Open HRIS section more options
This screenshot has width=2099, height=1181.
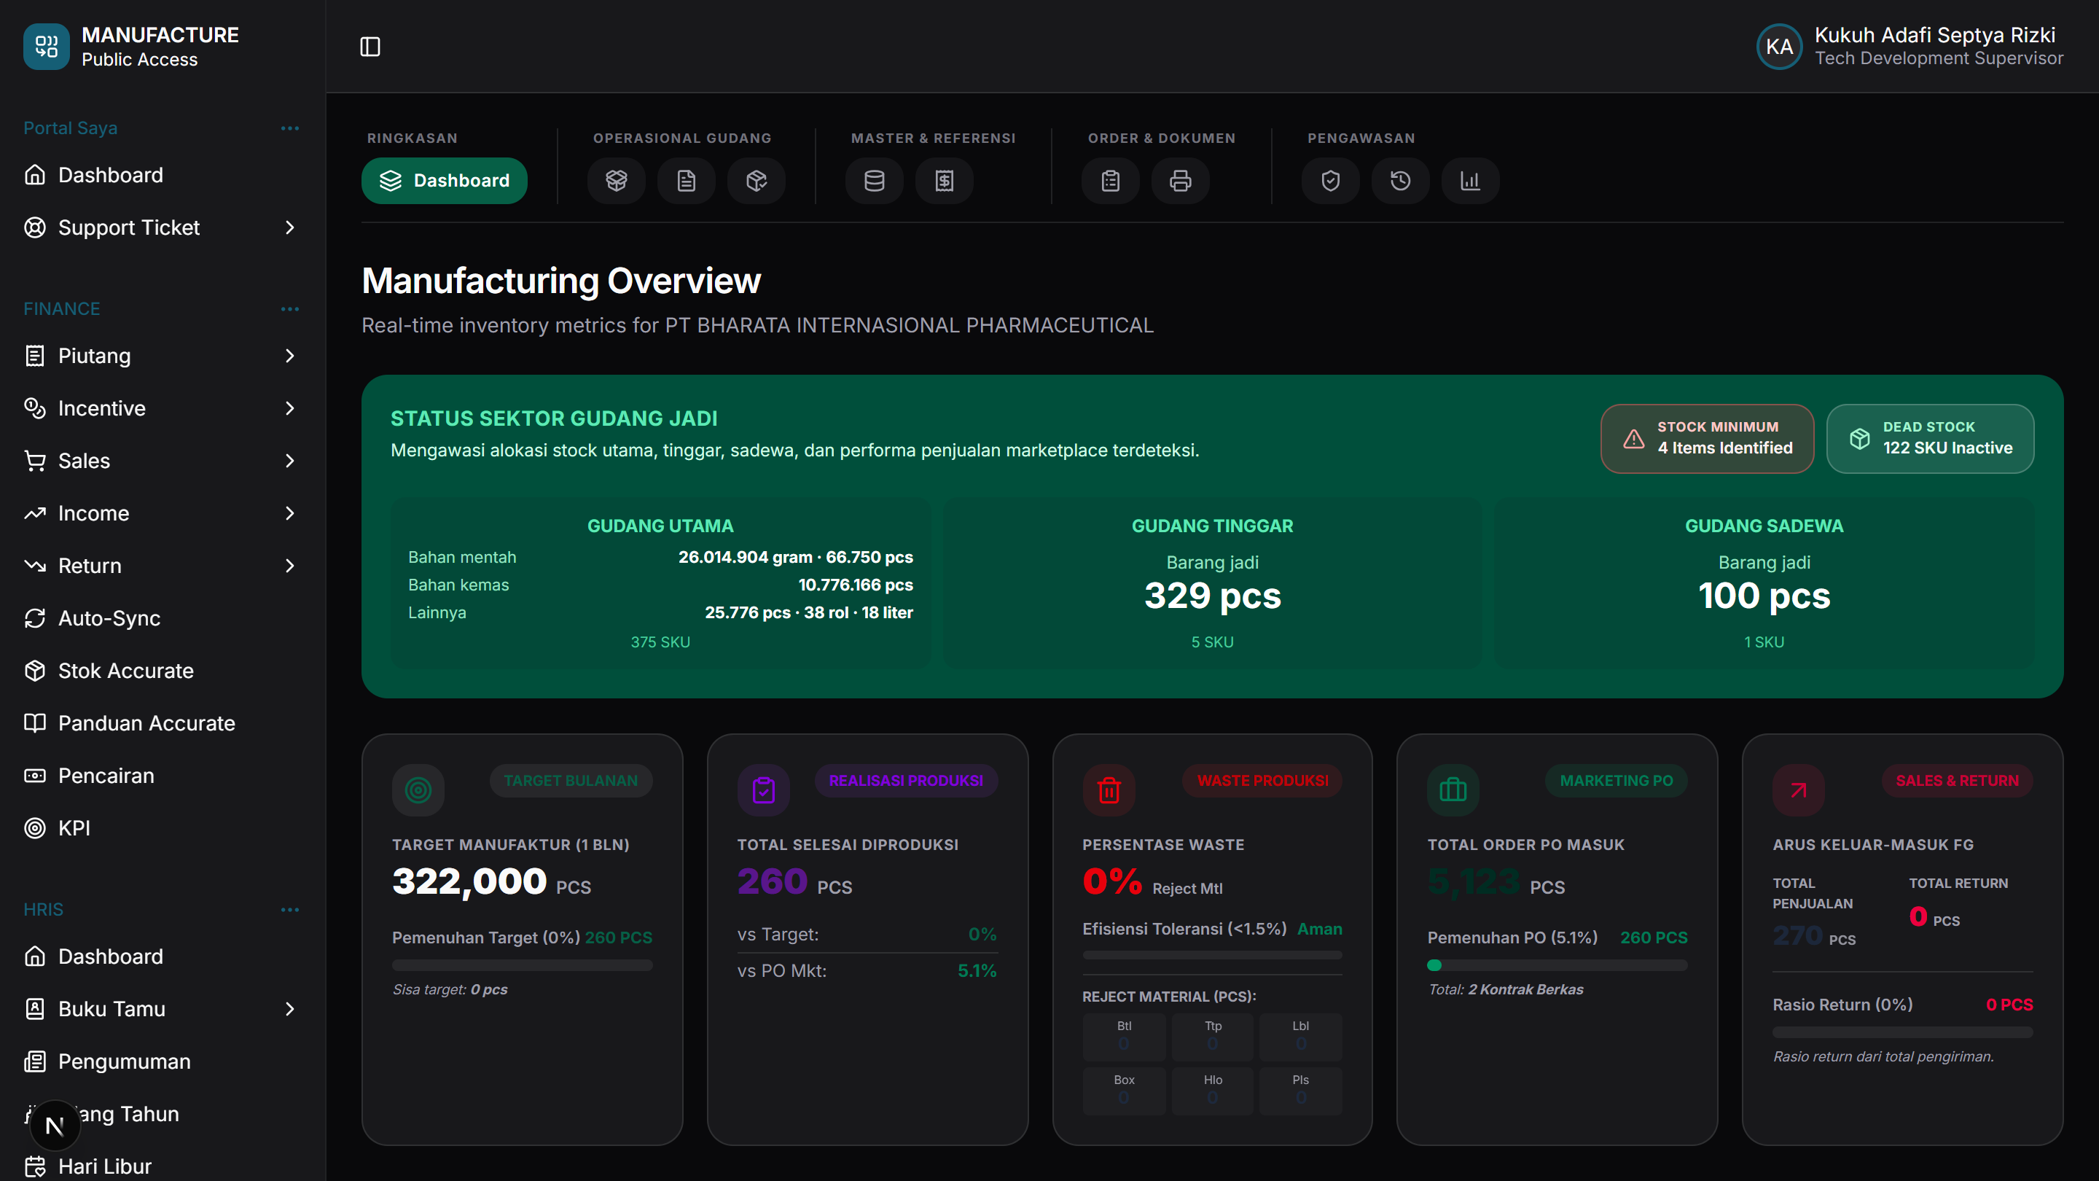point(289,910)
